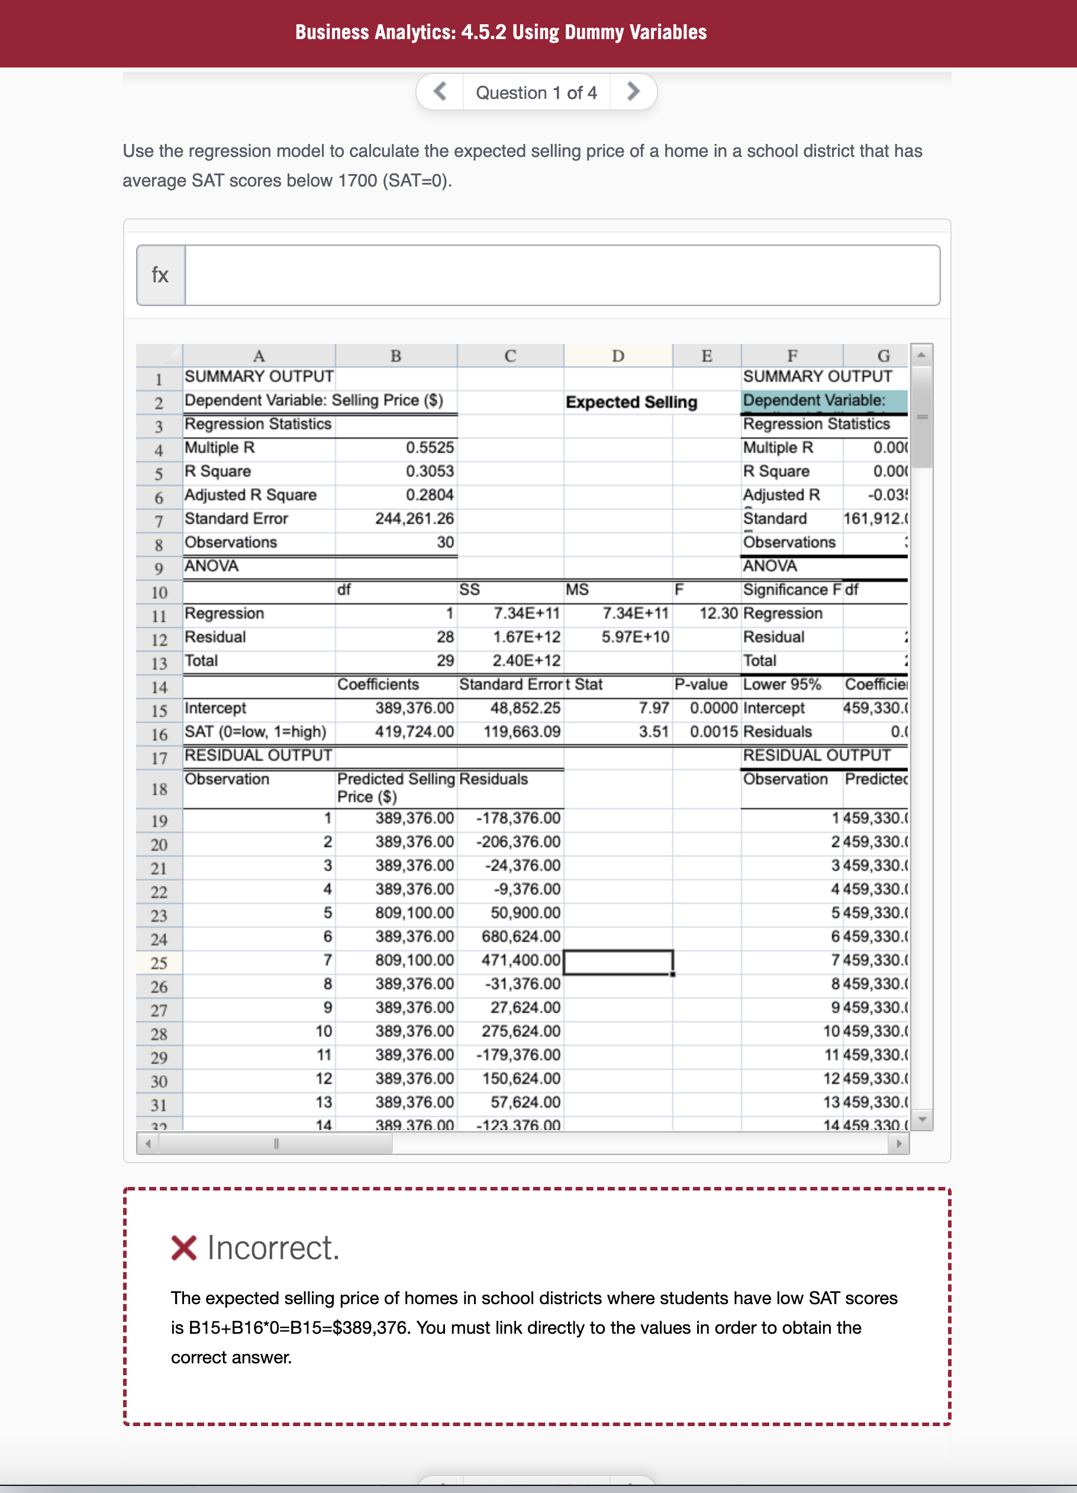Click the fx formula icon
The height and width of the screenshot is (1493, 1077).
pyautogui.click(x=160, y=275)
